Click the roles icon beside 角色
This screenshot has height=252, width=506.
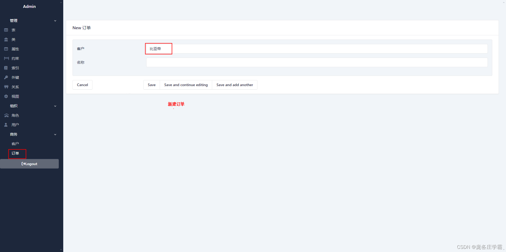[6, 115]
